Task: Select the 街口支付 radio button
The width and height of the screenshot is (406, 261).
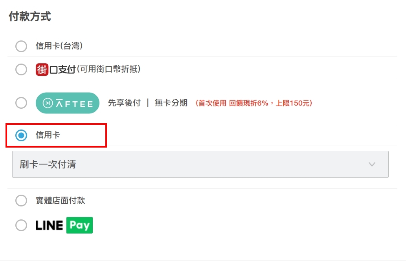Action: pyautogui.click(x=21, y=69)
